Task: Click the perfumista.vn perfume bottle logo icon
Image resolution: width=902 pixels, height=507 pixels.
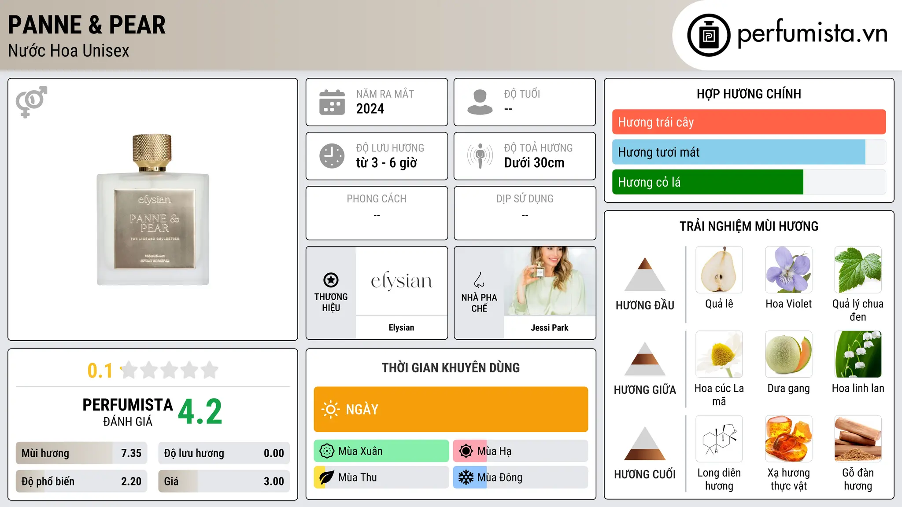Action: pyautogui.click(x=709, y=35)
